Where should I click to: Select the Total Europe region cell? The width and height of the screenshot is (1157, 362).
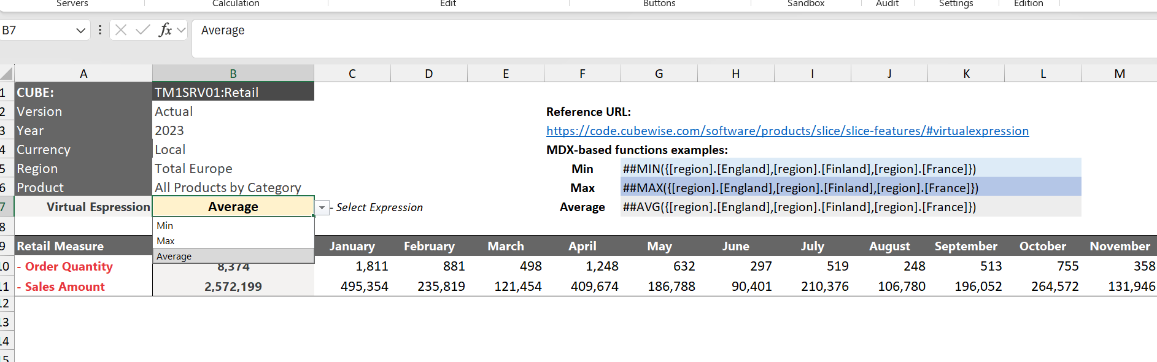233,169
